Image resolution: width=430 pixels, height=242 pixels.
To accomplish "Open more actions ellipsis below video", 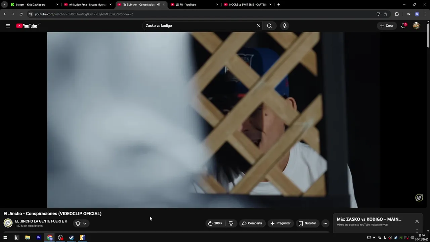I will coord(325,223).
